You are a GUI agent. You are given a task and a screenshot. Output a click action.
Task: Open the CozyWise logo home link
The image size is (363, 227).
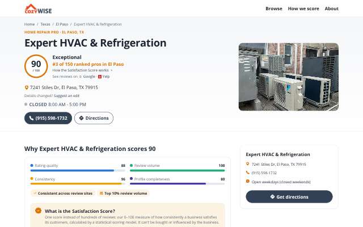pyautogui.click(x=38, y=9)
